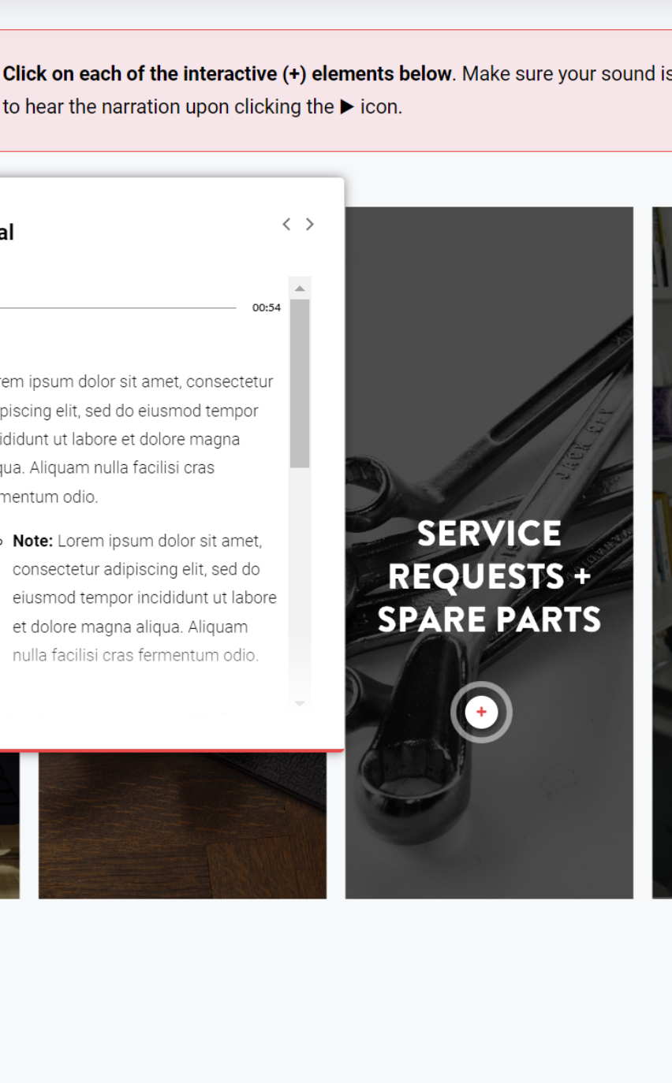Image resolution: width=672 pixels, height=1083 pixels.
Task: Click the play icon in instruction text
Action: click(x=346, y=107)
